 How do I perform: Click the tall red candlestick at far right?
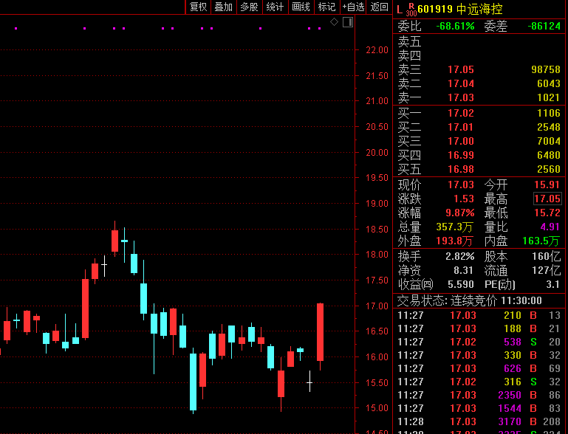(x=320, y=331)
